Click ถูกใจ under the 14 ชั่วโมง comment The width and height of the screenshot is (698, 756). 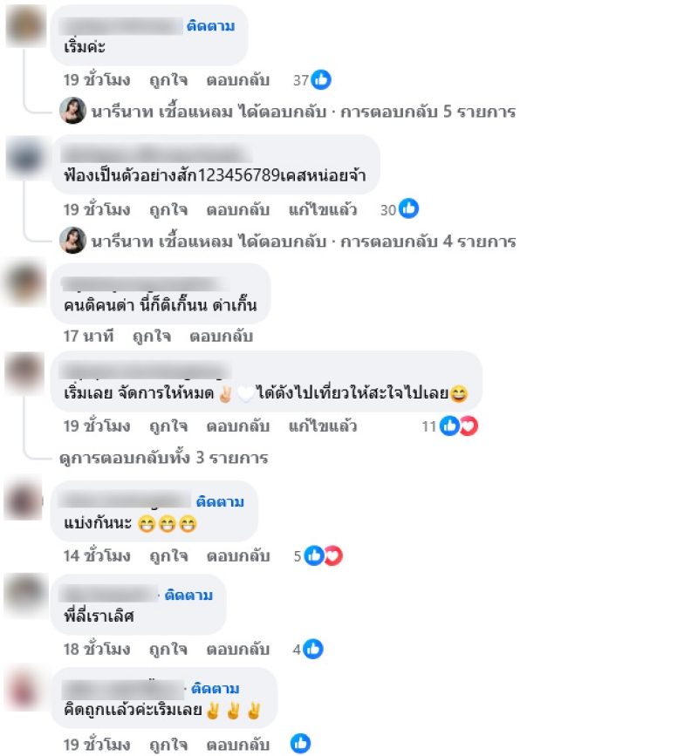168,556
